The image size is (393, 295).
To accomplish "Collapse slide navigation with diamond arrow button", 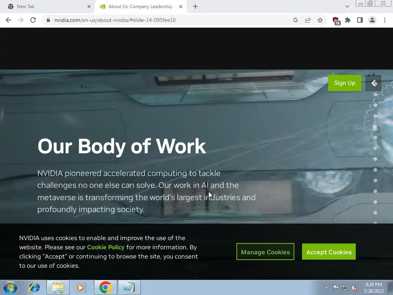I will pos(373,83).
